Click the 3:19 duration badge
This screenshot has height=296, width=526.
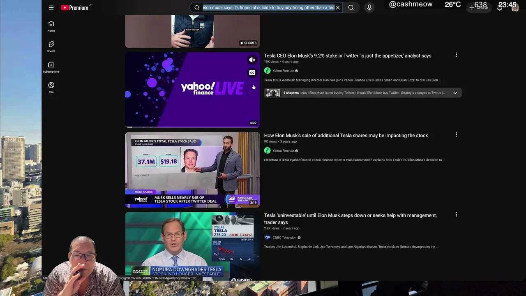coord(253,203)
